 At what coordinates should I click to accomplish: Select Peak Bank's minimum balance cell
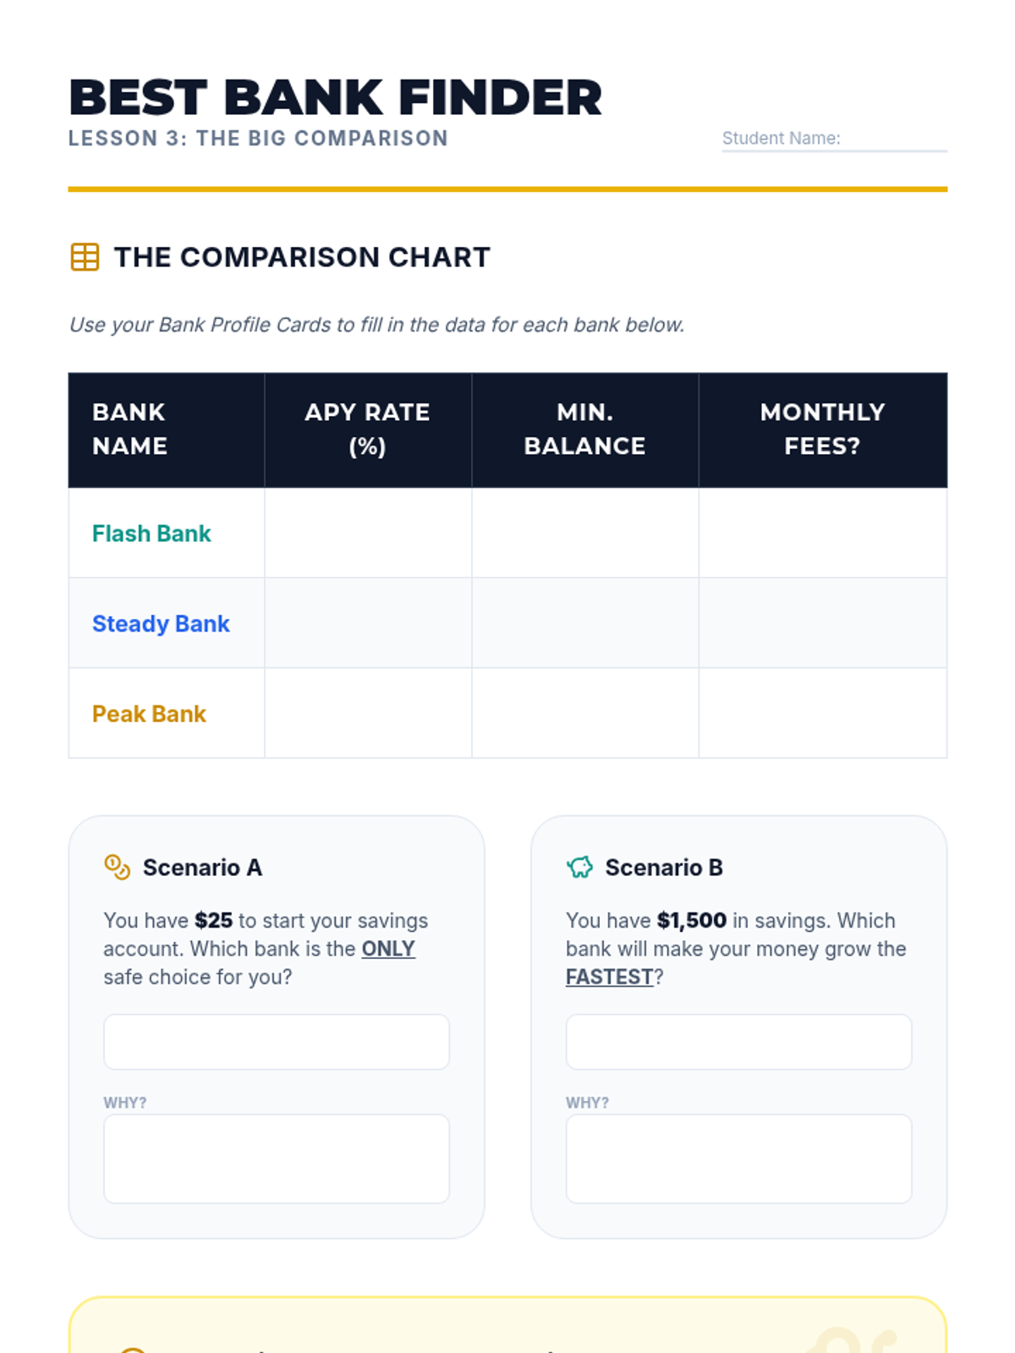[584, 714]
